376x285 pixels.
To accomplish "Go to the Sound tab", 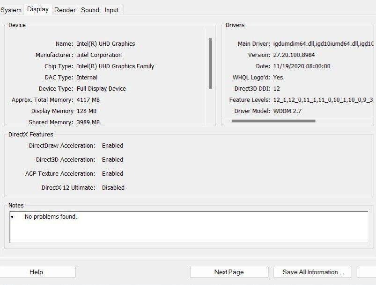I will click(90, 10).
